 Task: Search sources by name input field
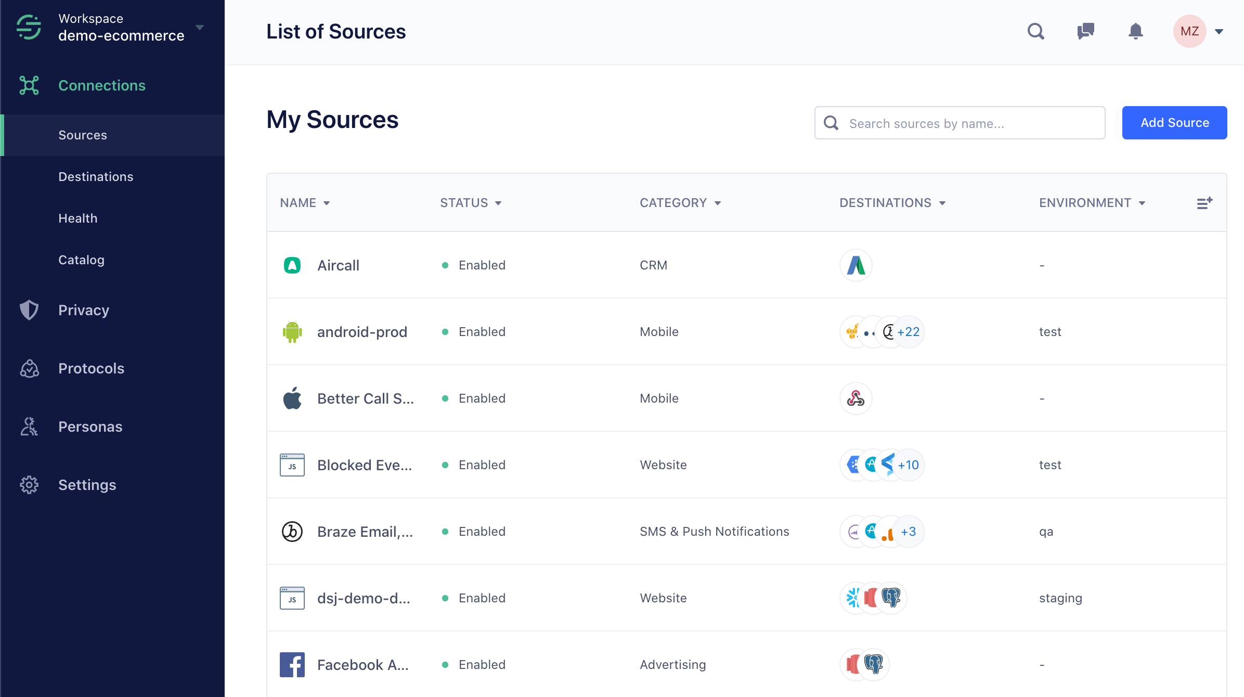tap(958, 122)
